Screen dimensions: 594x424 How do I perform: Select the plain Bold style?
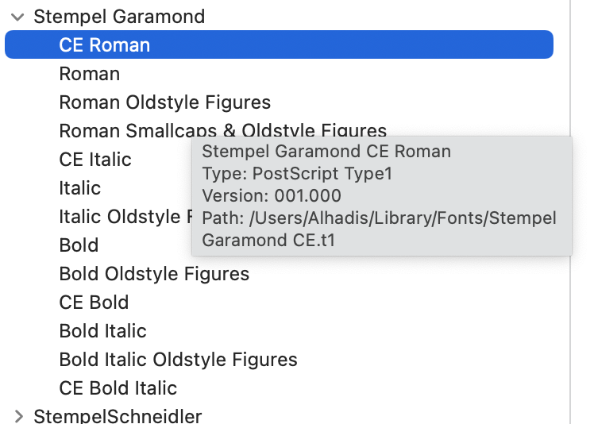pos(79,245)
